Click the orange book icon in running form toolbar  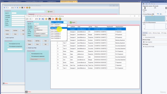57,19
